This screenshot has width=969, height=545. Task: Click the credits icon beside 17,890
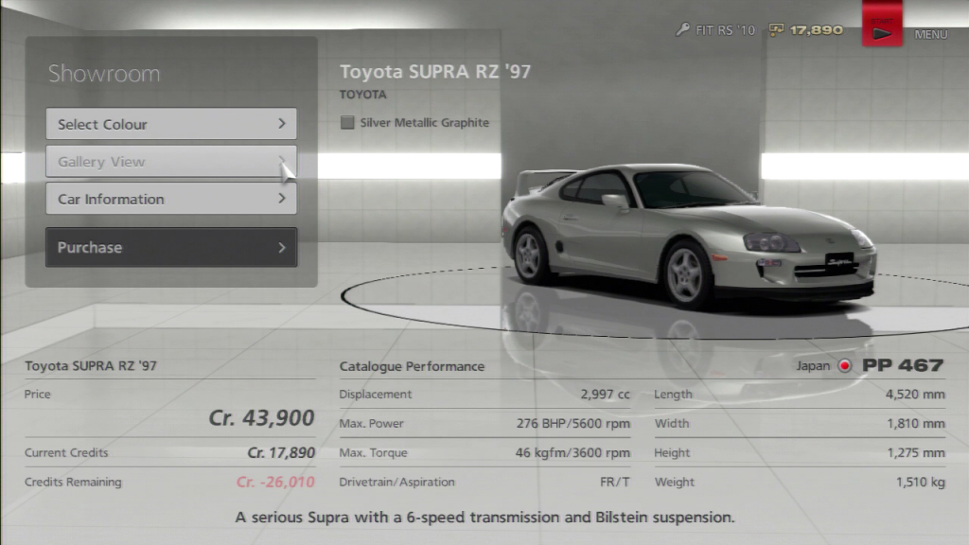[x=776, y=29]
